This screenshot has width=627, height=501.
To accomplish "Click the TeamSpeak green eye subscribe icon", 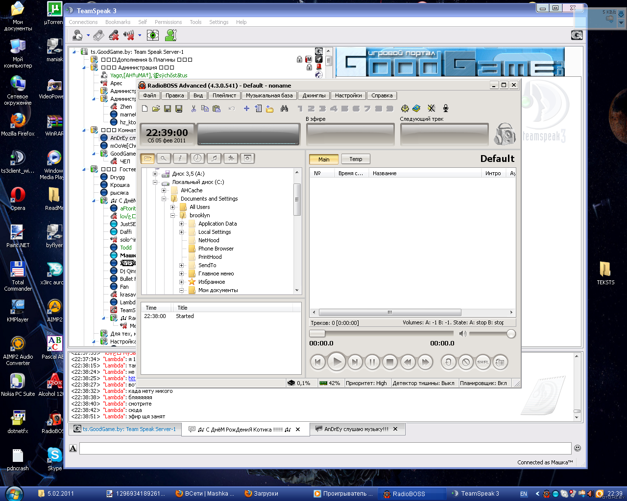I will 153,35.
